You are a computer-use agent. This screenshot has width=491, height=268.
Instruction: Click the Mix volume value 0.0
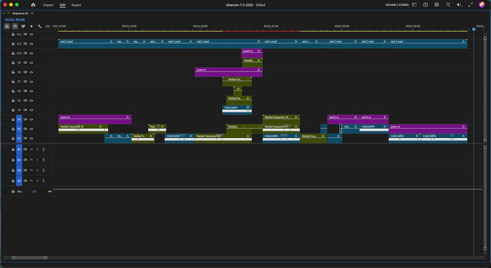34,191
